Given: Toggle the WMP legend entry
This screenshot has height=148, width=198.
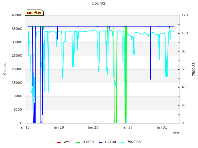Looking at the screenshot, I should tap(64, 142).
